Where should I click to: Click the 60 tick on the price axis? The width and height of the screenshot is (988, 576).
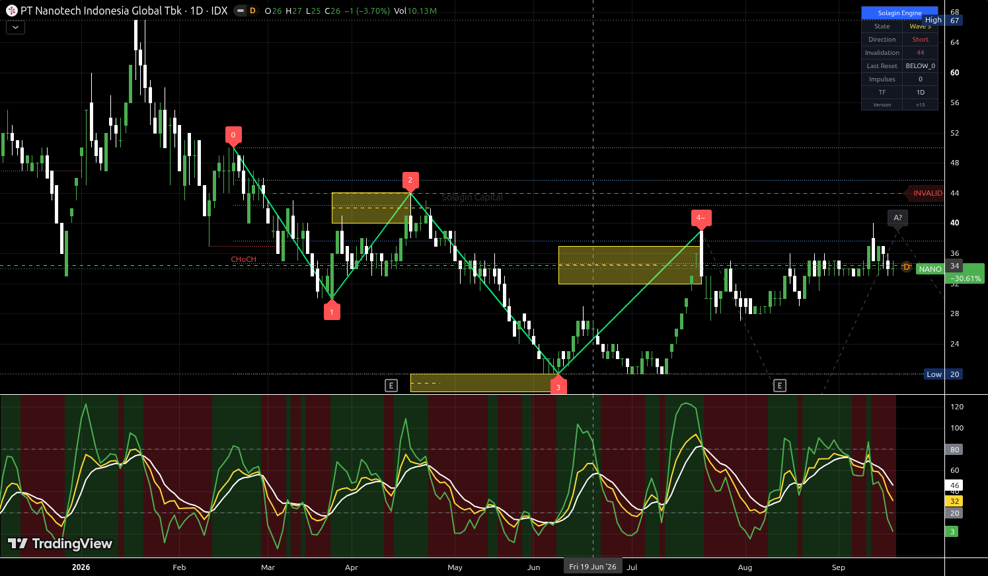pyautogui.click(x=954, y=73)
